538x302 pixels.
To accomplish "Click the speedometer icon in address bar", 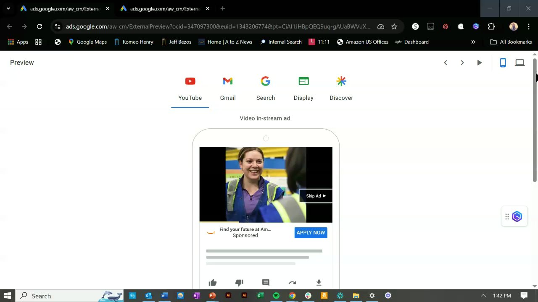I will point(381,26).
